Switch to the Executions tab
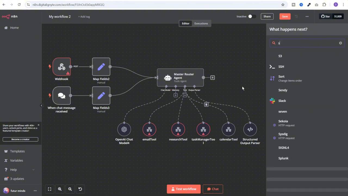348x196 pixels. (x=201, y=23)
